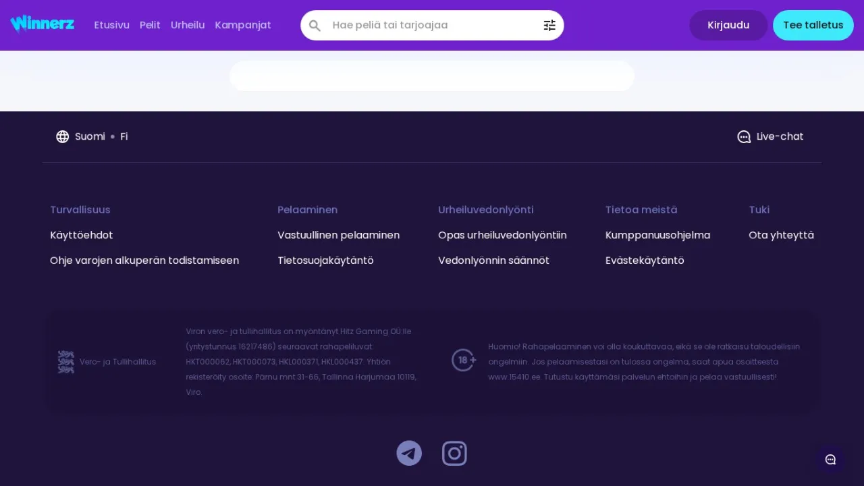This screenshot has height=486, width=864.
Task: Click the Vero- ja Tullihallitus label
Action: point(117,362)
